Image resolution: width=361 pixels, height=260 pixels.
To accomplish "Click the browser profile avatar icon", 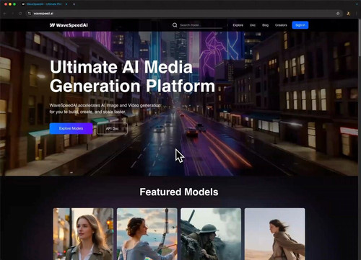I will click(x=348, y=14).
